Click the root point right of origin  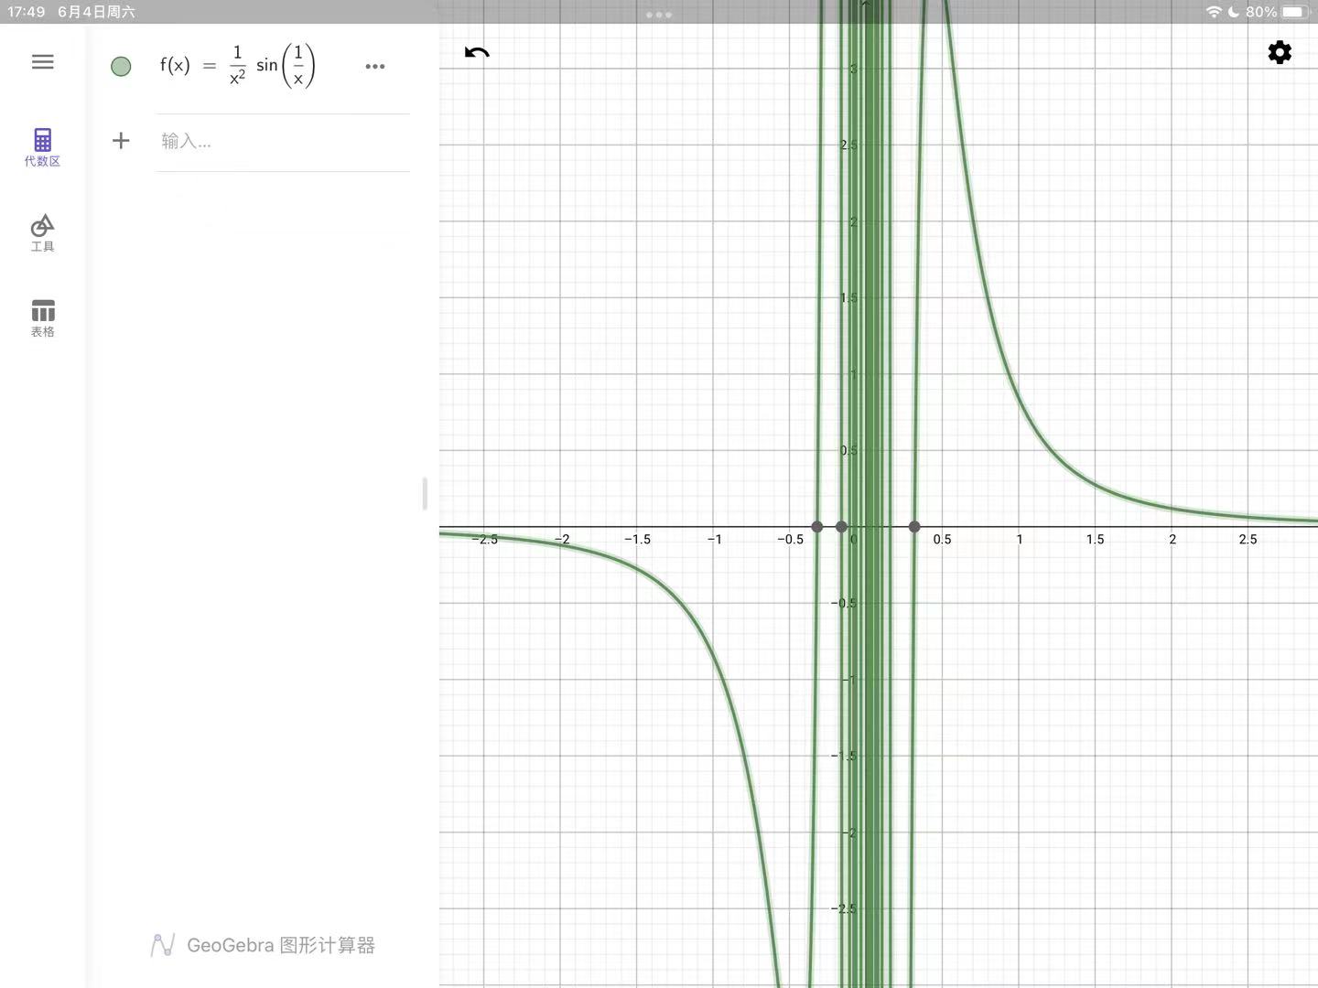tap(914, 527)
